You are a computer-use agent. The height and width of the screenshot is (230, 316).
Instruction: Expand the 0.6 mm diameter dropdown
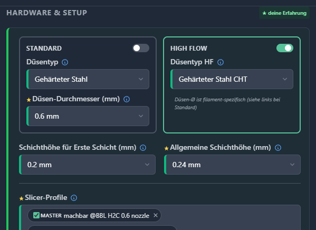(x=88, y=116)
